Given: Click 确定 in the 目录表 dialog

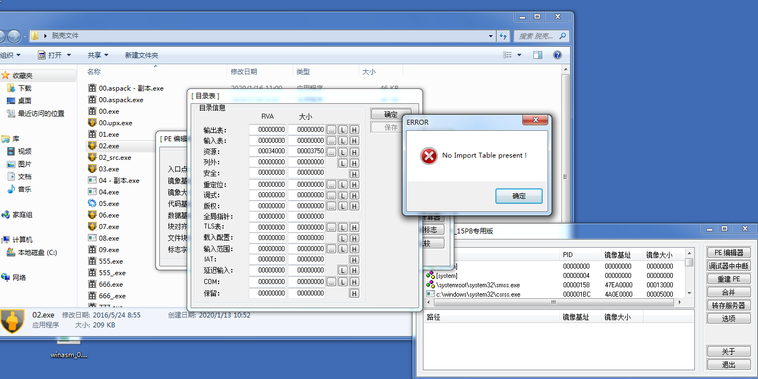Looking at the screenshot, I should pos(391,114).
